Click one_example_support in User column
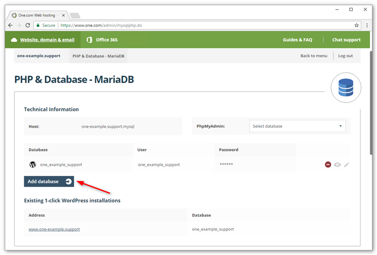The height and width of the screenshot is (255, 377). (158, 165)
